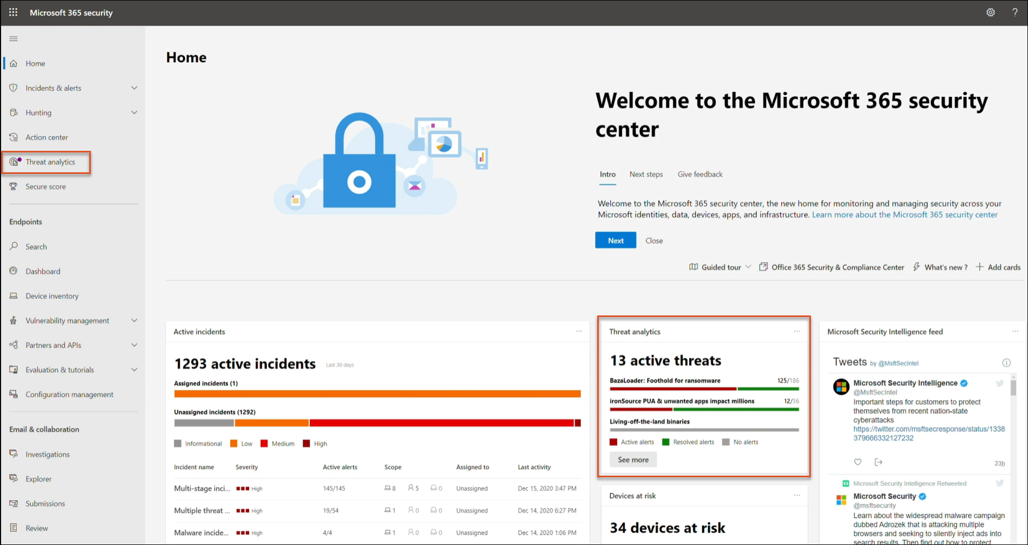
Task: Open help question mark icon
Action: [x=1015, y=12]
